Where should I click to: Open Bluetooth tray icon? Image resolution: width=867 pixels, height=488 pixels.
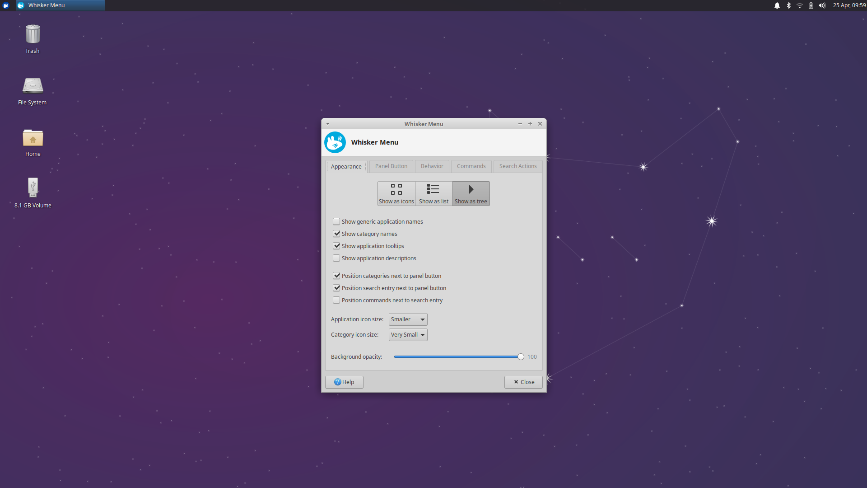tap(789, 5)
